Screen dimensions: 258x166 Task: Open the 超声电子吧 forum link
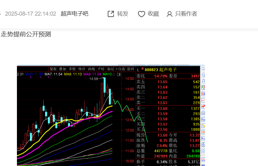click(74, 14)
